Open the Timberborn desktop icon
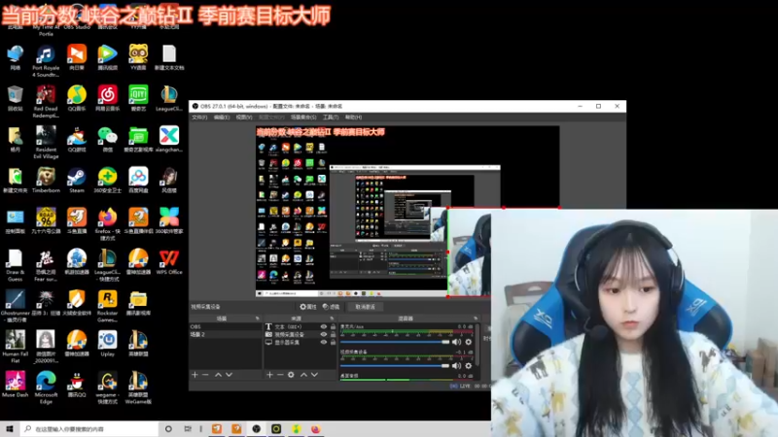 46,180
